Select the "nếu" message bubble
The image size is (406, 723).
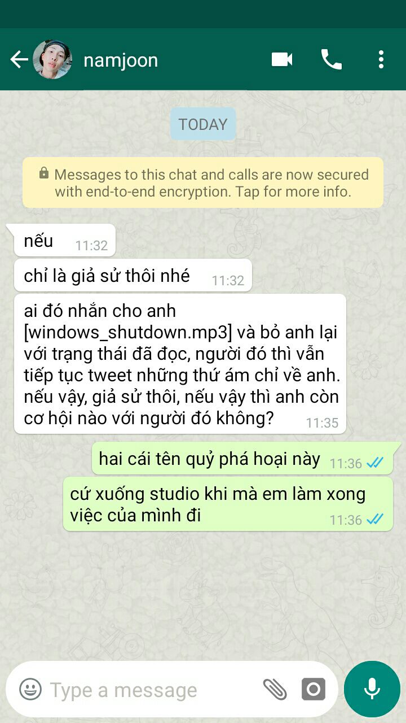pos(64,240)
